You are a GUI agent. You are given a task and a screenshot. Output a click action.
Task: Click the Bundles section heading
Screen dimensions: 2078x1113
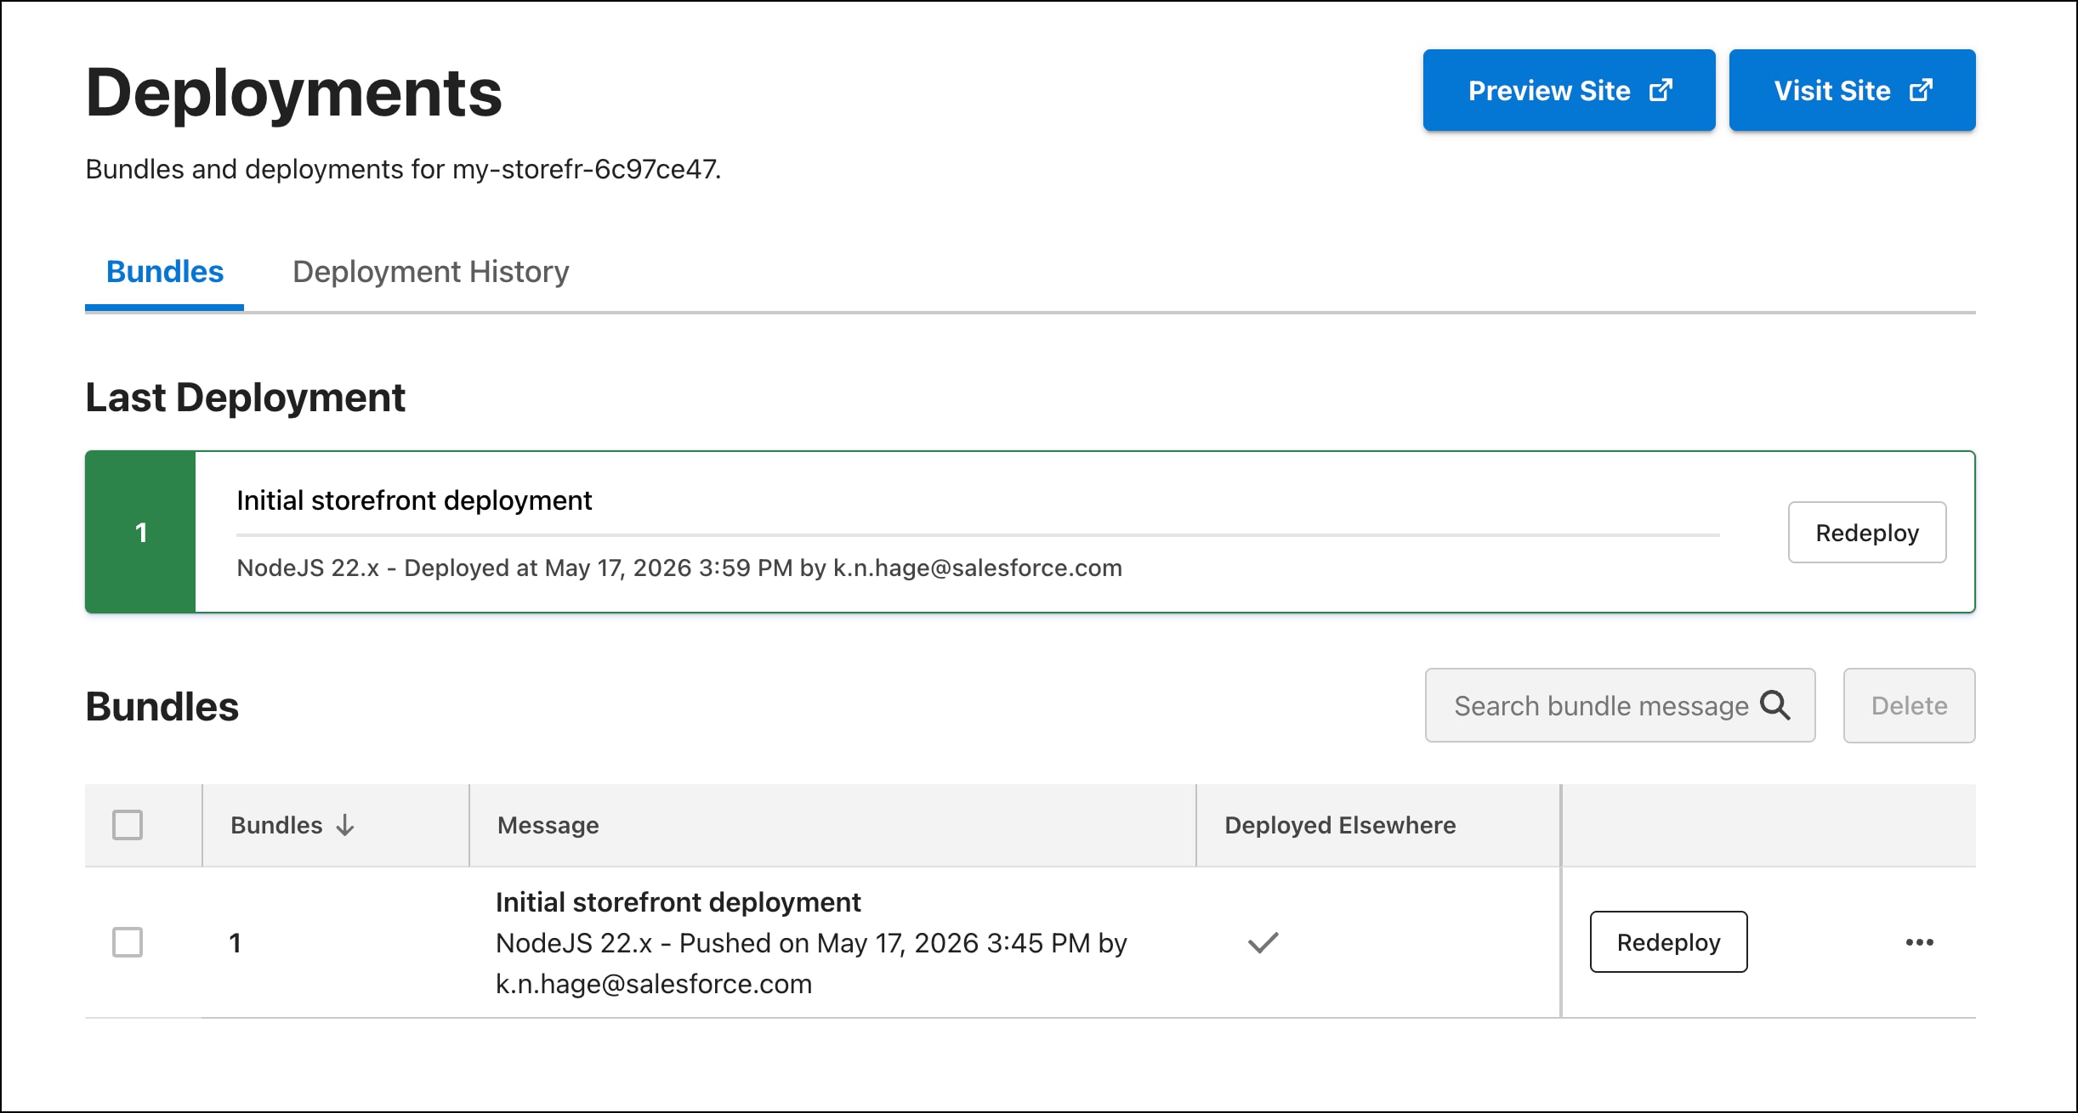coord(162,707)
